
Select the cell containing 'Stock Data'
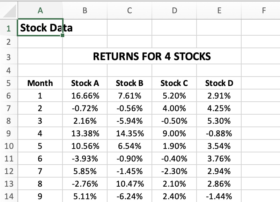(40, 28)
